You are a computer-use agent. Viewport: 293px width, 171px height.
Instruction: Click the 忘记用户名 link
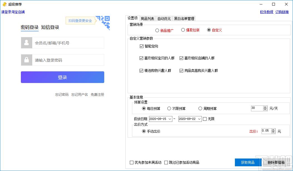click(80, 94)
